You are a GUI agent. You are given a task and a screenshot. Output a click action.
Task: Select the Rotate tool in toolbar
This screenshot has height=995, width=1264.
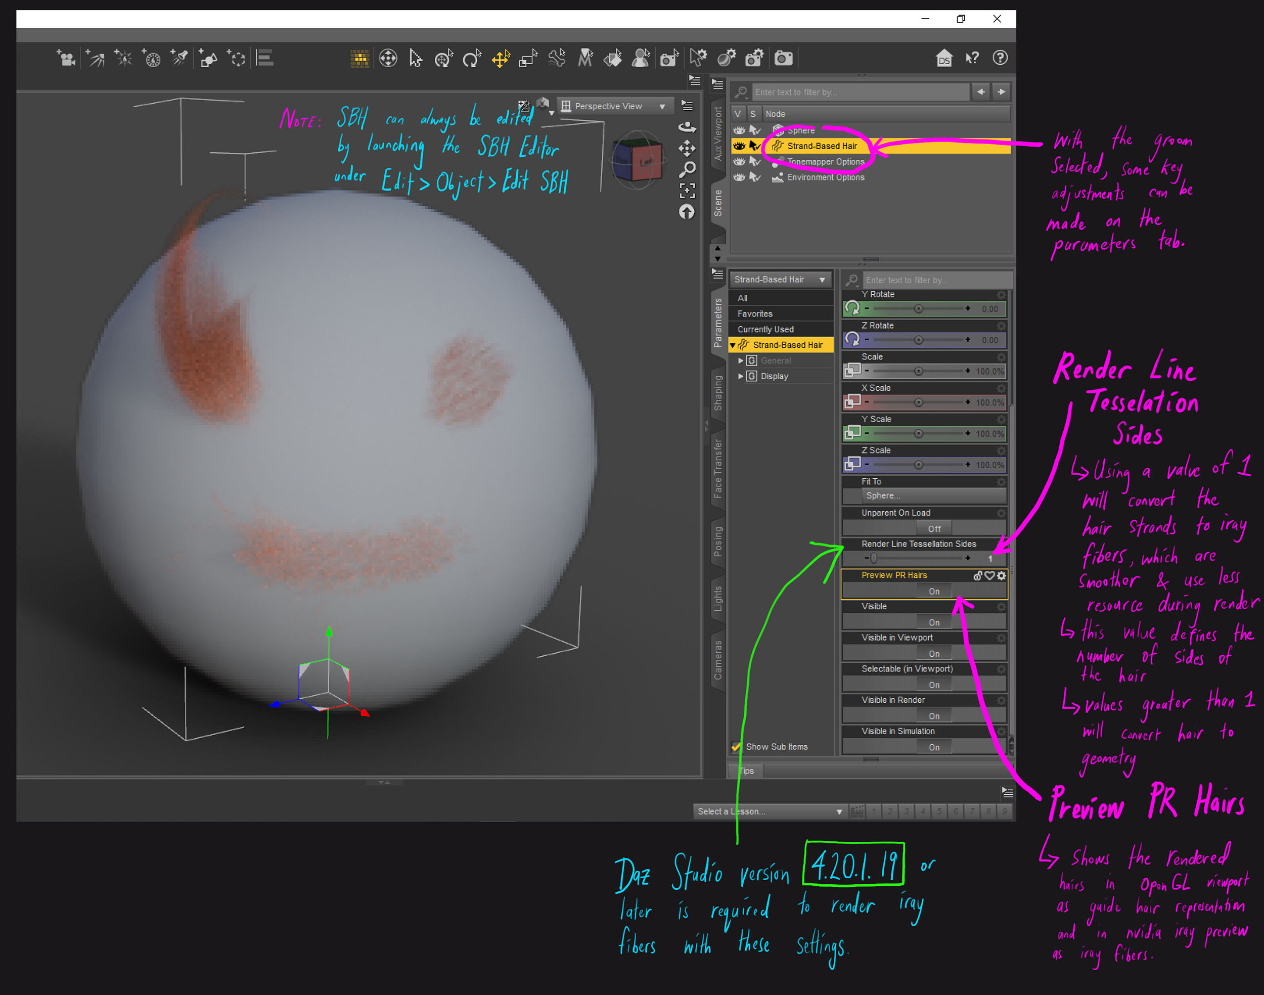471,58
